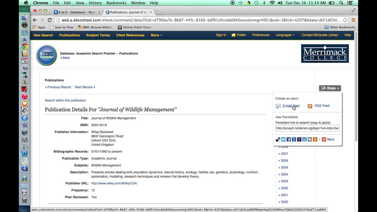The image size is (377, 212).
Task: Click the grey envelope email share icon
Action: click(x=310, y=139)
